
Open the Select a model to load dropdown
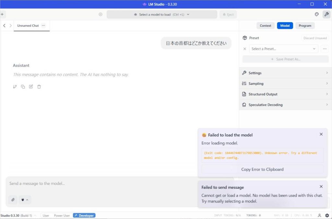coord(162,15)
